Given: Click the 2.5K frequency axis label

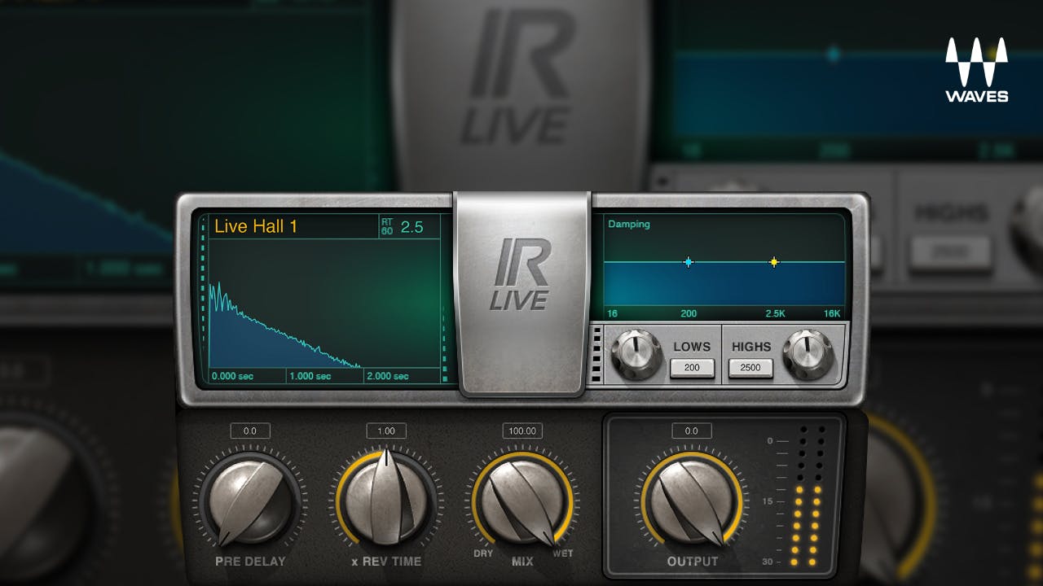Looking at the screenshot, I should pyautogui.click(x=775, y=313).
